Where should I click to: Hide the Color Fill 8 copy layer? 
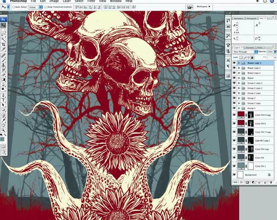click(234, 115)
